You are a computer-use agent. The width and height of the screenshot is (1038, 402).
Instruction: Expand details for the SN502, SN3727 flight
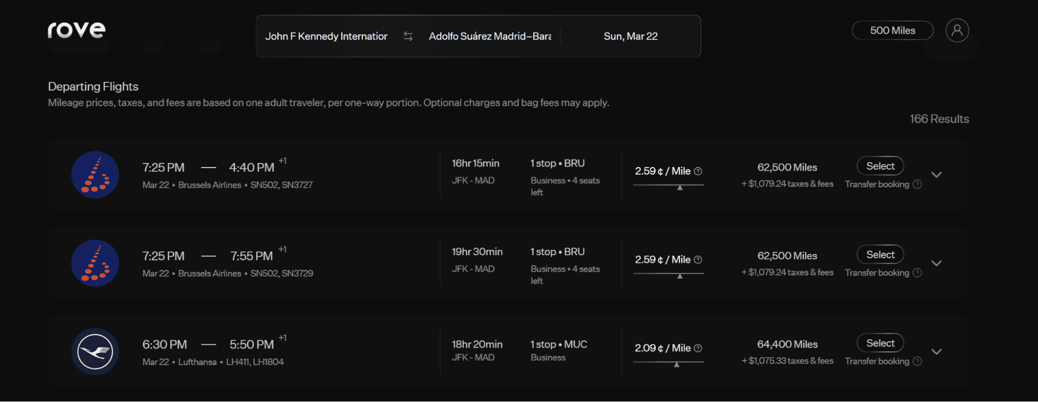(936, 175)
